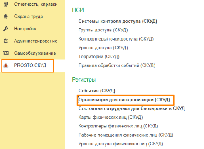Open Территории (СКУД)
This screenshot has height=149, width=204.
(99, 57)
